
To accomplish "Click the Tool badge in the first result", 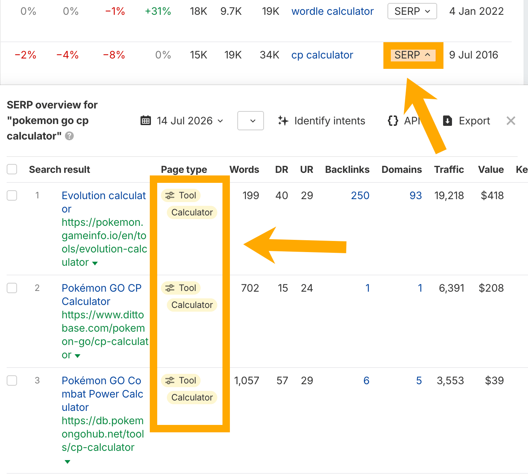I will 181,195.
